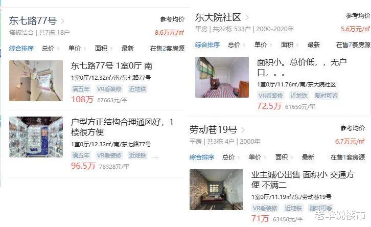The image size is (371, 227).
Task: Expand the 劳动巷19号 chevron arrow
Action: (x=243, y=130)
